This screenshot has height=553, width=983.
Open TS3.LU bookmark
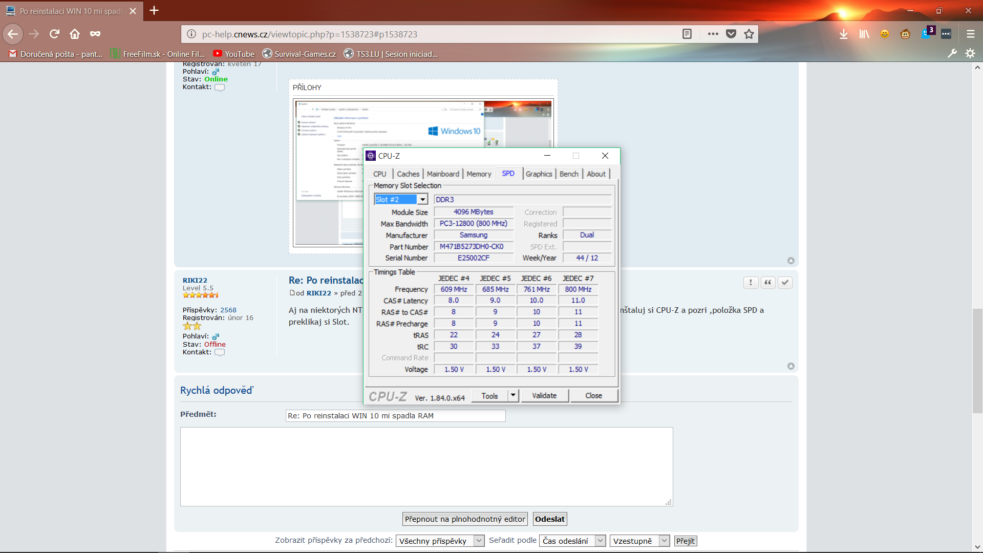tap(391, 54)
